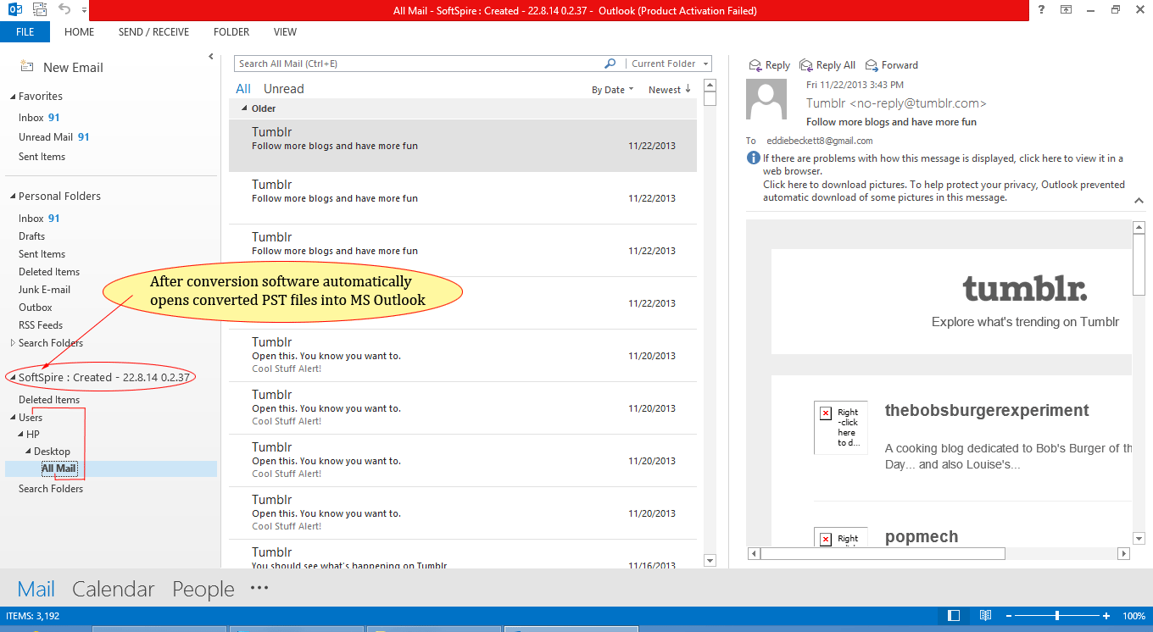The image size is (1153, 632).
Task: Select the All Mail folder
Action: 58,468
